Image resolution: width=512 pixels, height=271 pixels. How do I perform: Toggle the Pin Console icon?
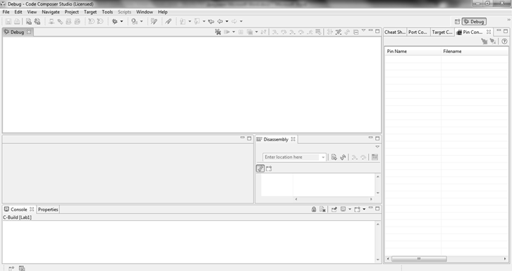click(x=334, y=209)
